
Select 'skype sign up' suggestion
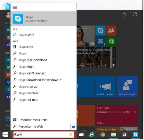(44, 87)
